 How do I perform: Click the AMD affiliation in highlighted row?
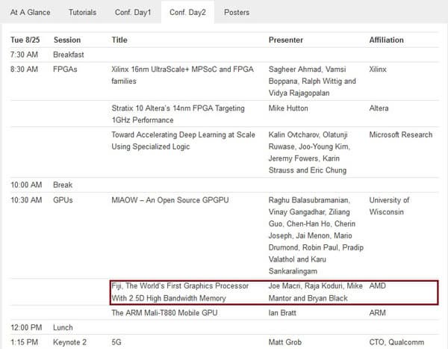tap(377, 286)
